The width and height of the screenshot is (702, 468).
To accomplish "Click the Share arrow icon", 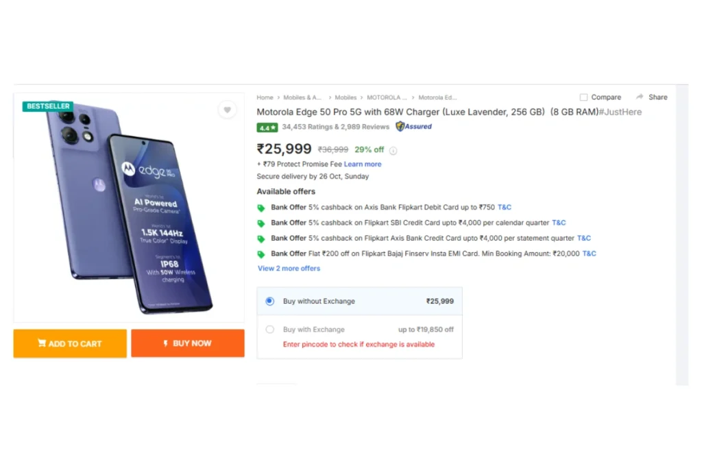I will tap(640, 97).
